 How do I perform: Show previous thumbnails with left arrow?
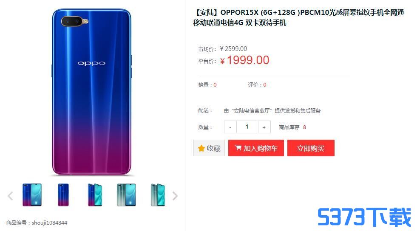pyautogui.click(x=10, y=196)
